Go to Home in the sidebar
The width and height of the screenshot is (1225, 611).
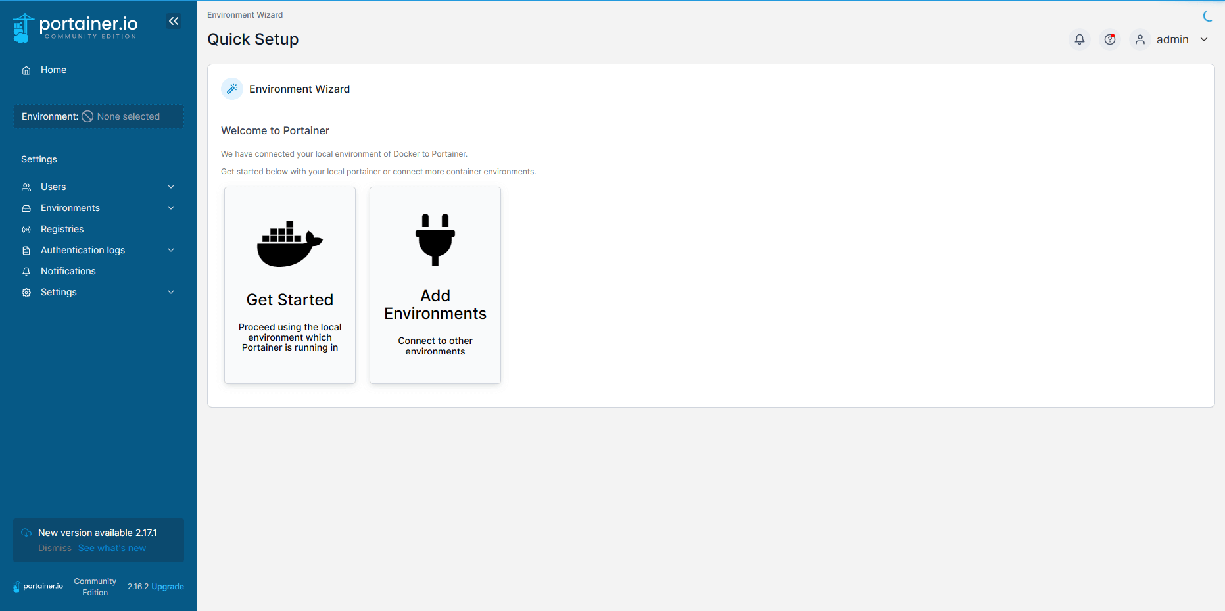53,70
